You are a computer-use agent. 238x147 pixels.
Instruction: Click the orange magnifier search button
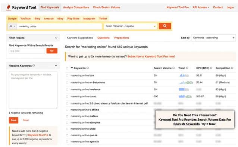pos(165,26)
